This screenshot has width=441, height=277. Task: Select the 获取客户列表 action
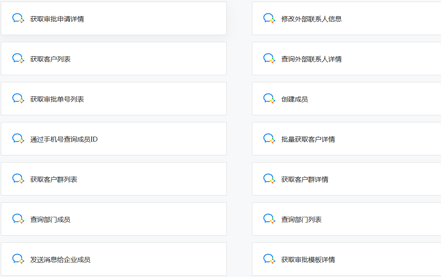click(x=114, y=59)
